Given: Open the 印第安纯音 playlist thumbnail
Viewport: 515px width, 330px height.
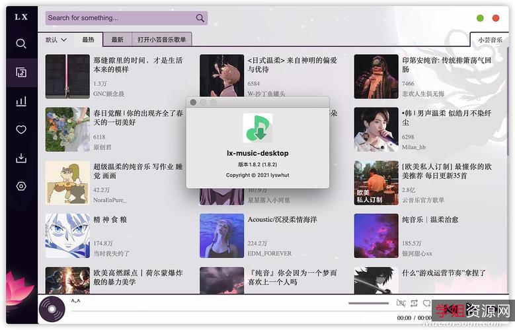Looking at the screenshot, I should tap(376, 77).
